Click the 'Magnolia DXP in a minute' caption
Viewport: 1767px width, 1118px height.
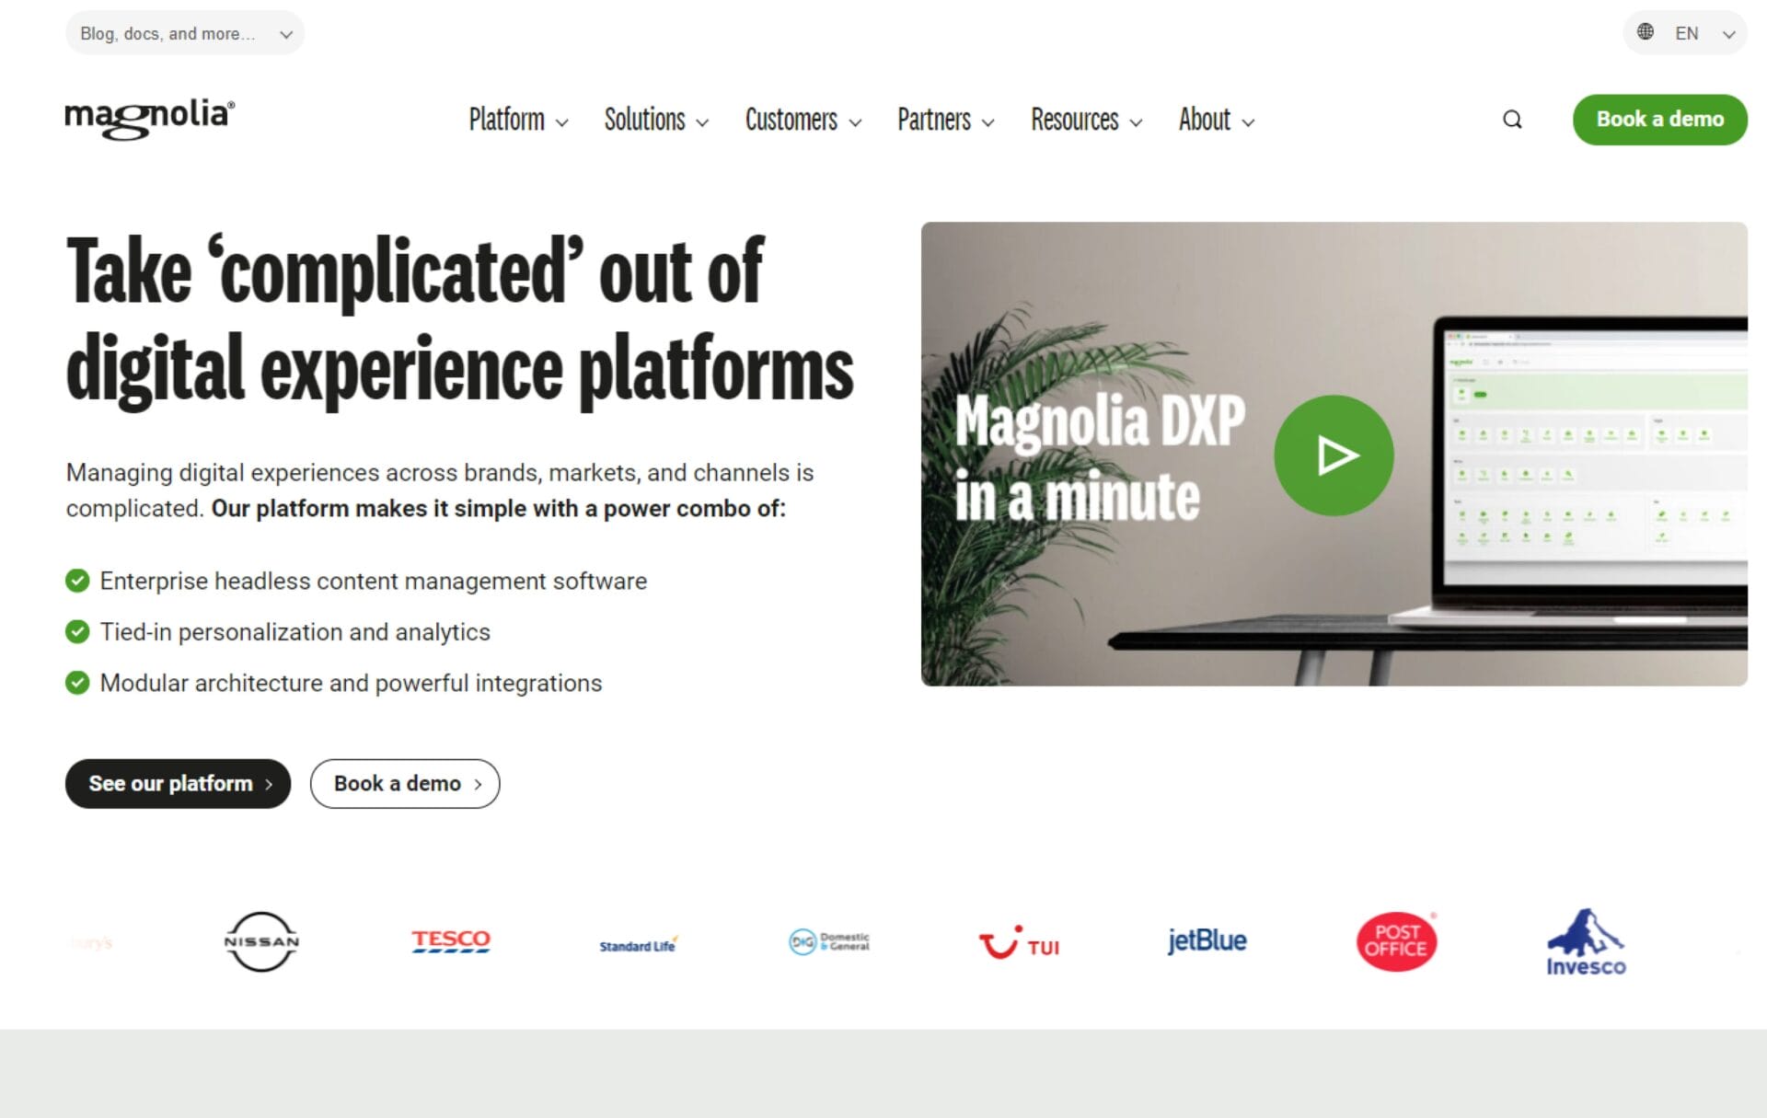coord(1100,457)
